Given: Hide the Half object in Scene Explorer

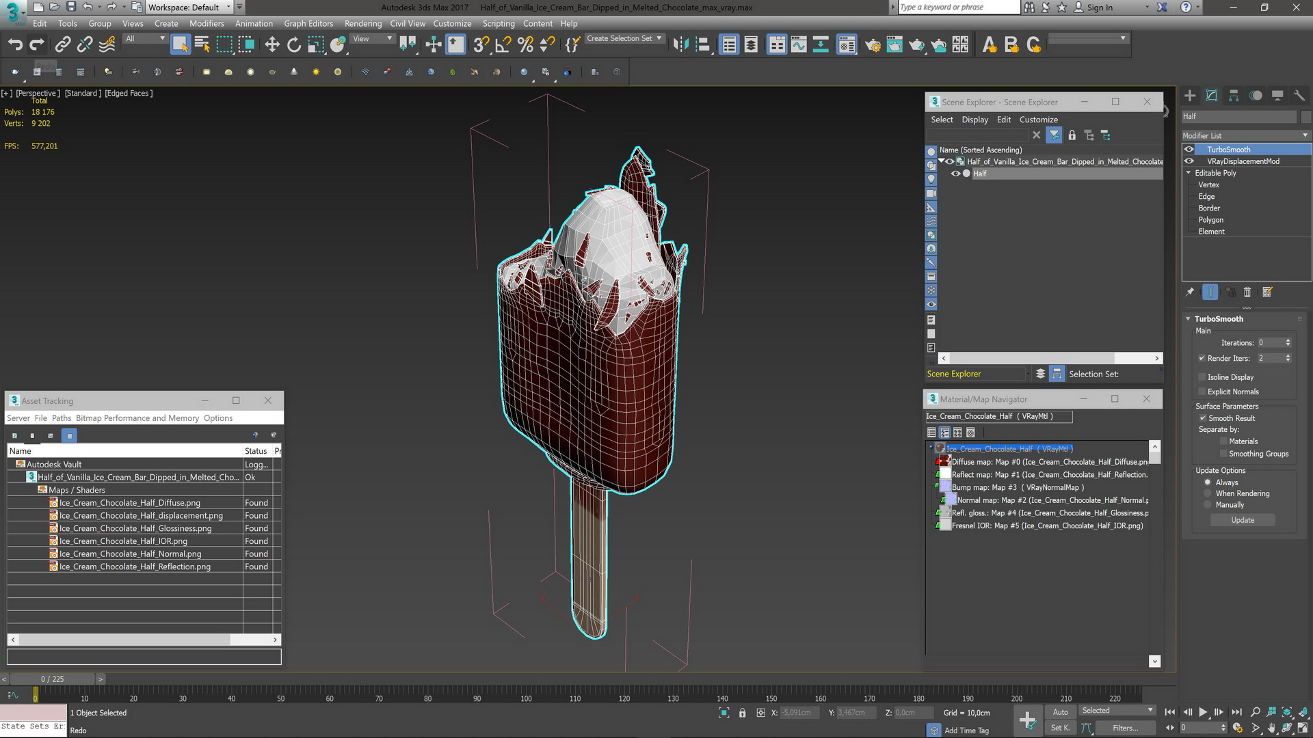Looking at the screenshot, I should coord(956,174).
